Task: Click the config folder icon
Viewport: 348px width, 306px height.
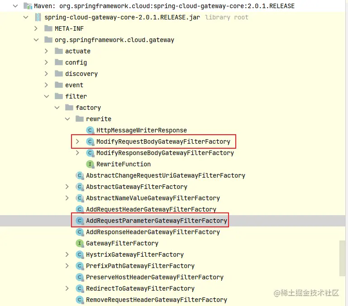Action: point(59,62)
